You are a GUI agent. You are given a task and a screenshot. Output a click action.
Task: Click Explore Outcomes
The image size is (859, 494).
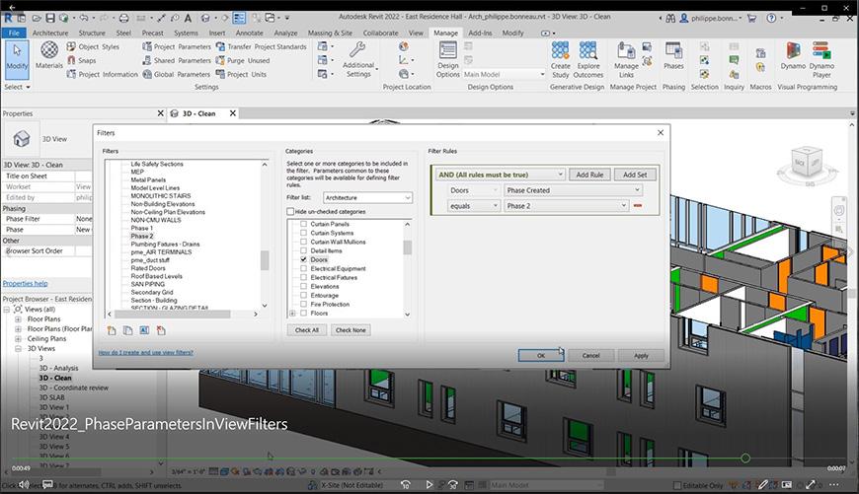588,59
